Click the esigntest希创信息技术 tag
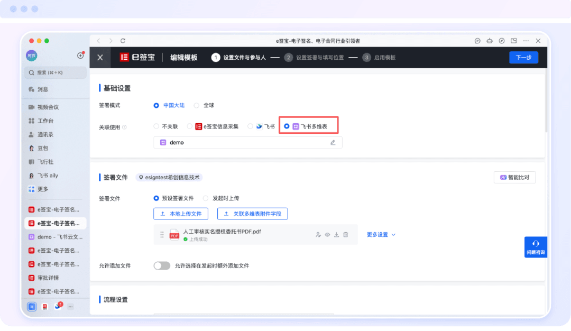The image size is (571, 331). coord(169,177)
